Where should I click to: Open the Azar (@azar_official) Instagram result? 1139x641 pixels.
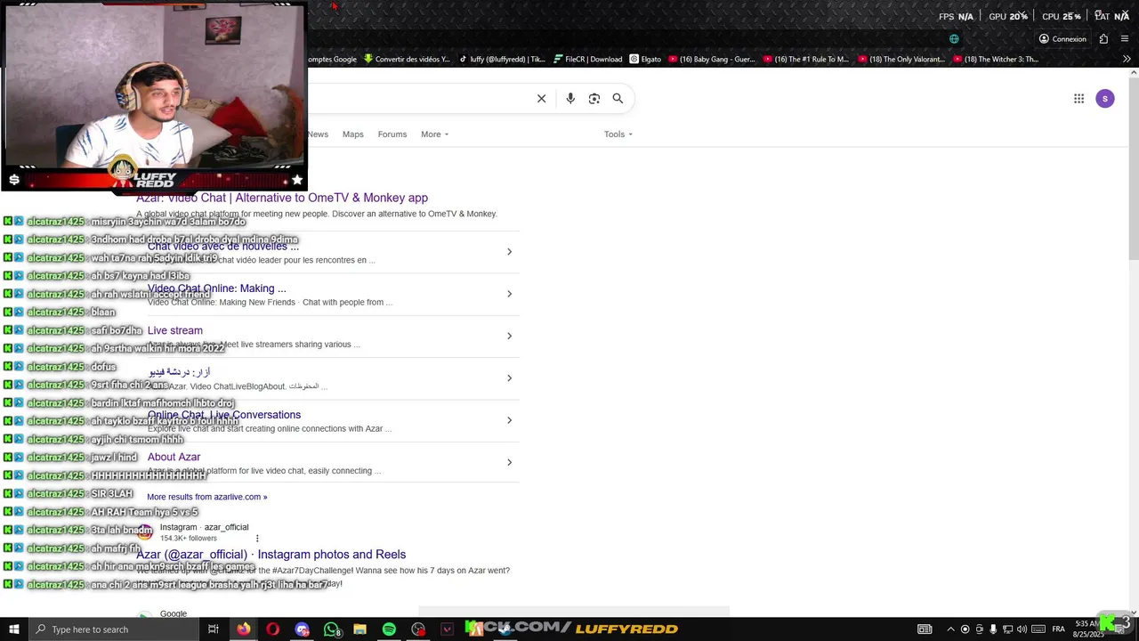(x=271, y=555)
